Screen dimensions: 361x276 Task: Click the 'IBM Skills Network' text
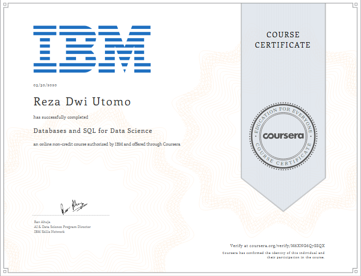(x=49, y=231)
